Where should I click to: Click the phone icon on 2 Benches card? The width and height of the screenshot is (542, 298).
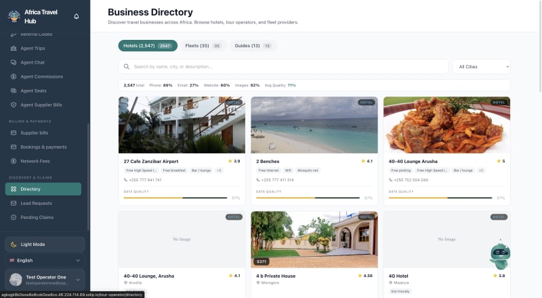click(x=258, y=180)
